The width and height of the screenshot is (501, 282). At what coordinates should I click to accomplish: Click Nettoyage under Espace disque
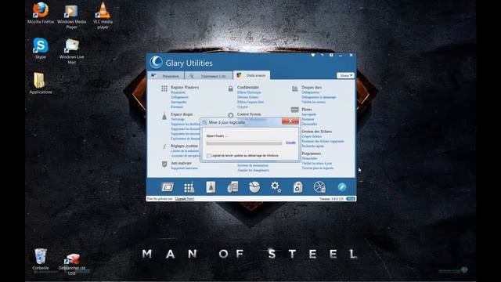(x=178, y=119)
